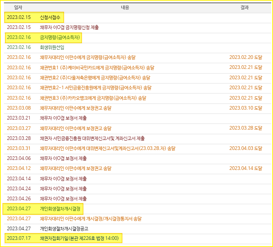Select '채권자 서민금융진흥원 대위변제신고서및 계좌신고서 제출' text
The height and width of the screenshot is (247, 273).
(92, 138)
